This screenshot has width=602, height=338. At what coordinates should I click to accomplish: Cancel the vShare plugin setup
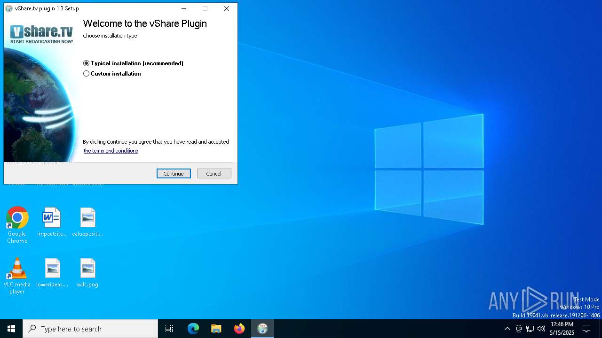(214, 174)
